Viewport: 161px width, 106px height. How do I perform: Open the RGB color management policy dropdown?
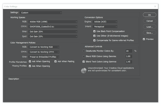(x=44, y=47)
